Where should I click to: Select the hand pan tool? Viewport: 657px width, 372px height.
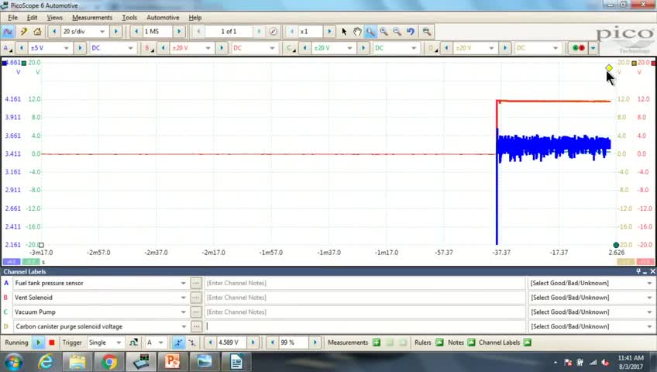point(357,32)
